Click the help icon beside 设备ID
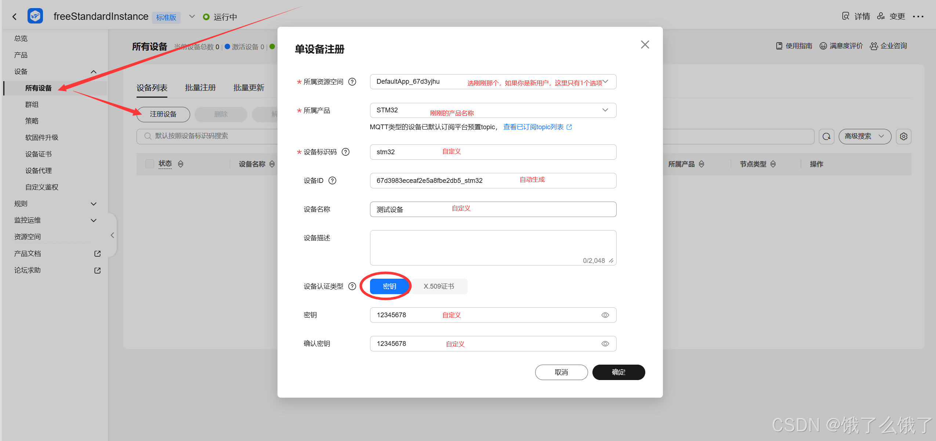Image resolution: width=936 pixels, height=441 pixels. [332, 181]
